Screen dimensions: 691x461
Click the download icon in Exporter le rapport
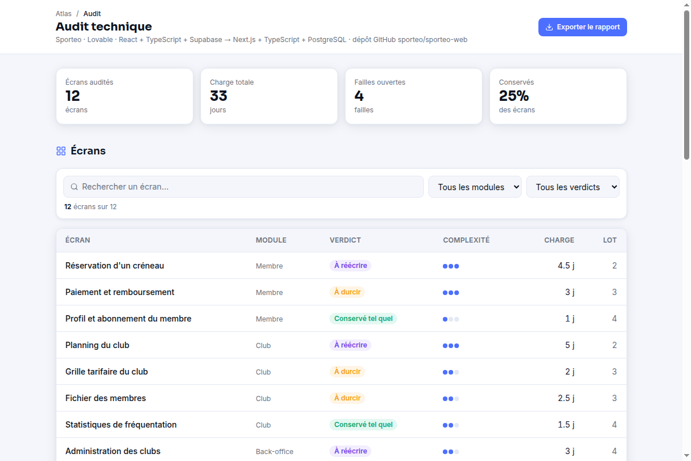(549, 27)
